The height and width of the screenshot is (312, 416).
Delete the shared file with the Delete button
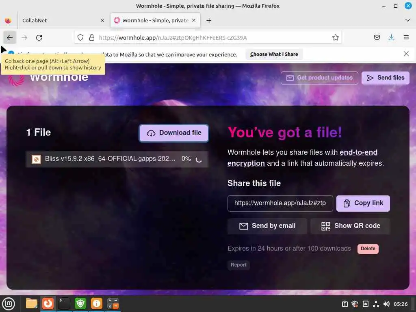tap(368, 249)
